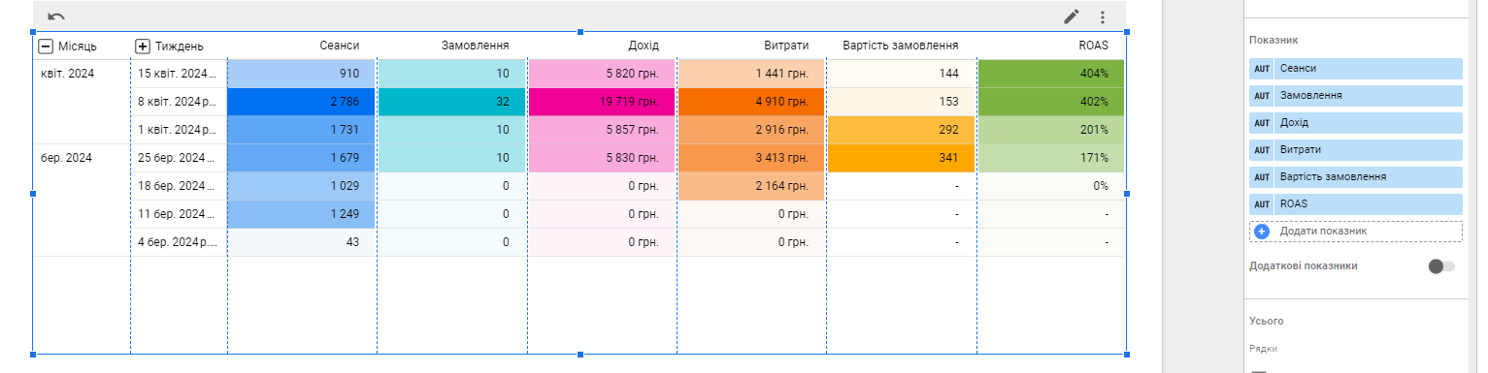Image resolution: width=1488 pixels, height=373 pixels.
Task: Select the Дохід metric chip in the panel
Action: point(1356,123)
